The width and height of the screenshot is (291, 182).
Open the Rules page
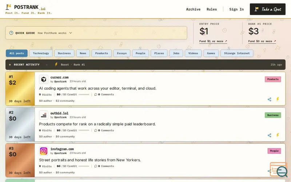pos(212,9)
